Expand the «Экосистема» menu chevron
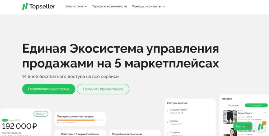 (x=86, y=7)
